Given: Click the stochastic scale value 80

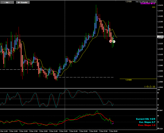Looking at the screenshot, I should pos(158,93).
